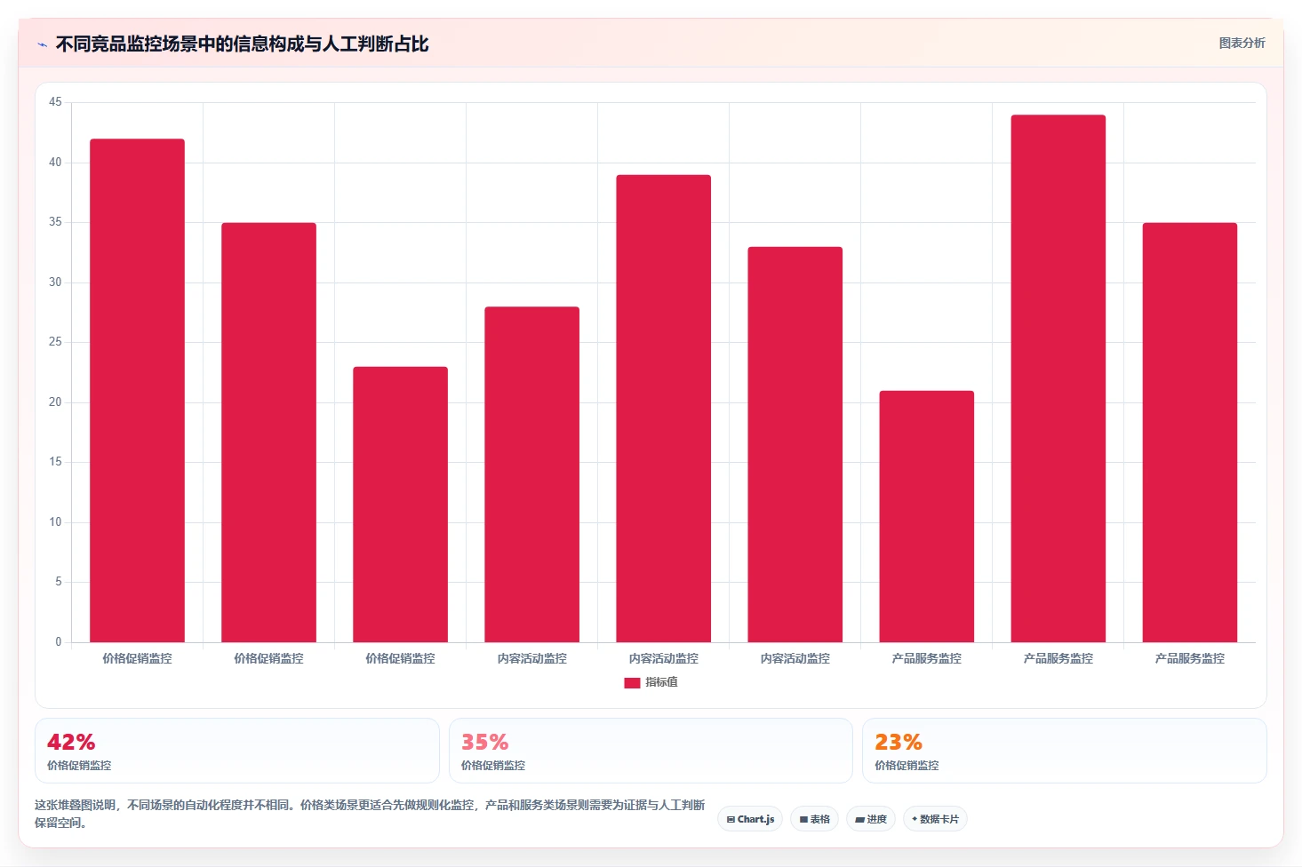Screen dimensions: 1302x867
Task: Click the description paragraph starting 这张堆叠图说明
Action: click(x=370, y=814)
